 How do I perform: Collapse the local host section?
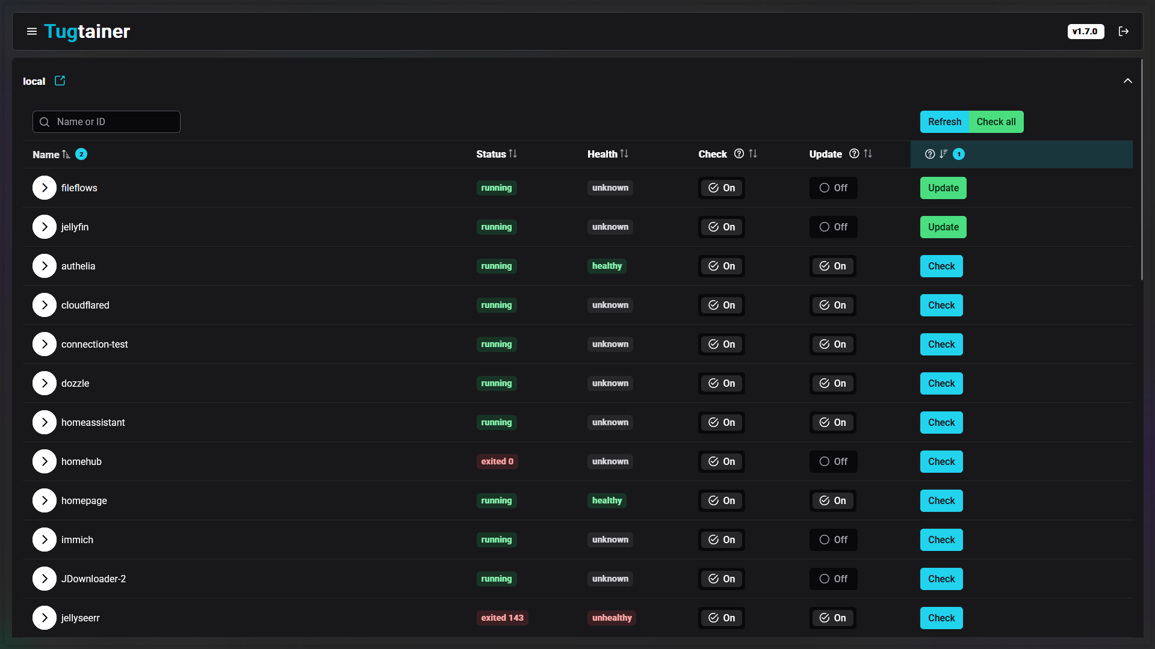click(x=1127, y=81)
